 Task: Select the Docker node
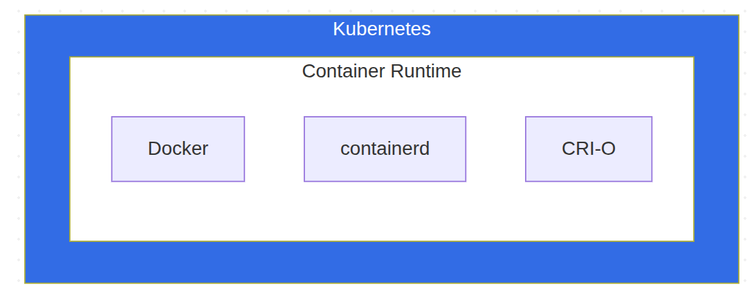[178, 149]
